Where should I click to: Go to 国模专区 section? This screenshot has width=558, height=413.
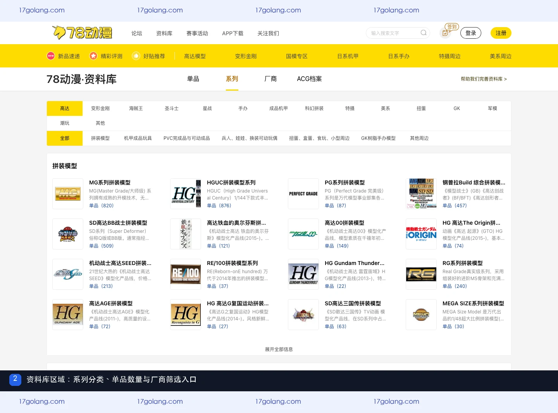(x=297, y=56)
